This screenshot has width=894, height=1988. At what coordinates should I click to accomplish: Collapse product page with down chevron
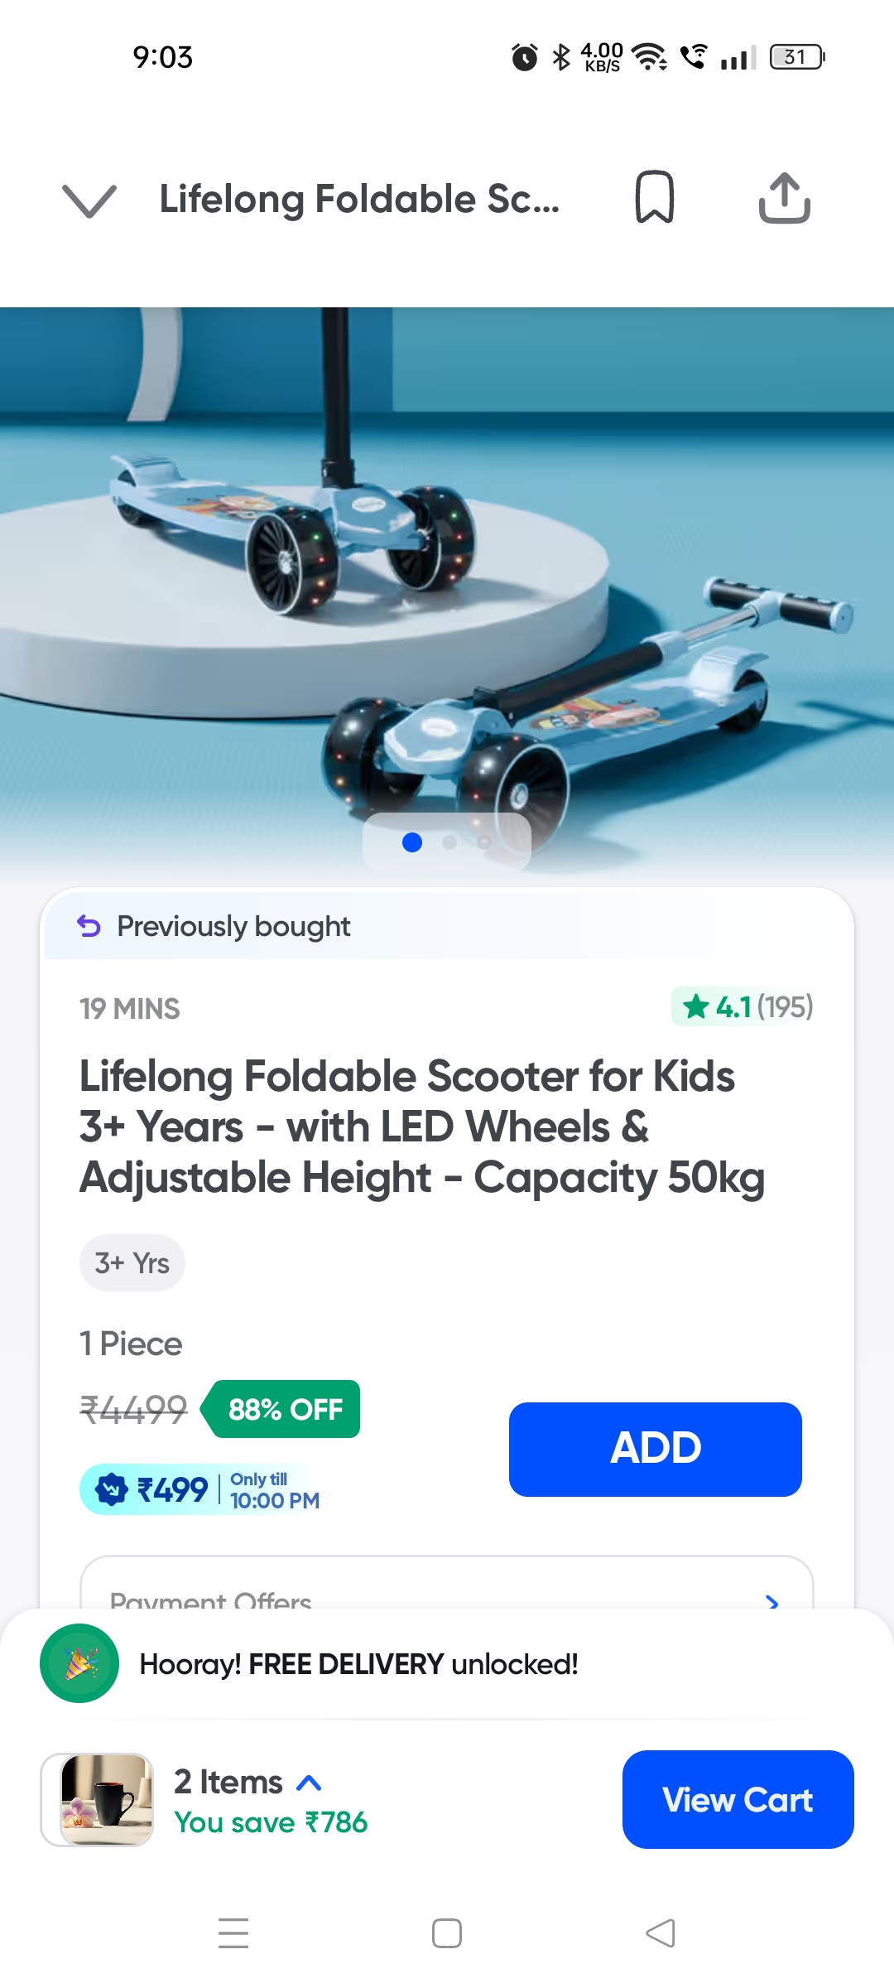tap(89, 200)
